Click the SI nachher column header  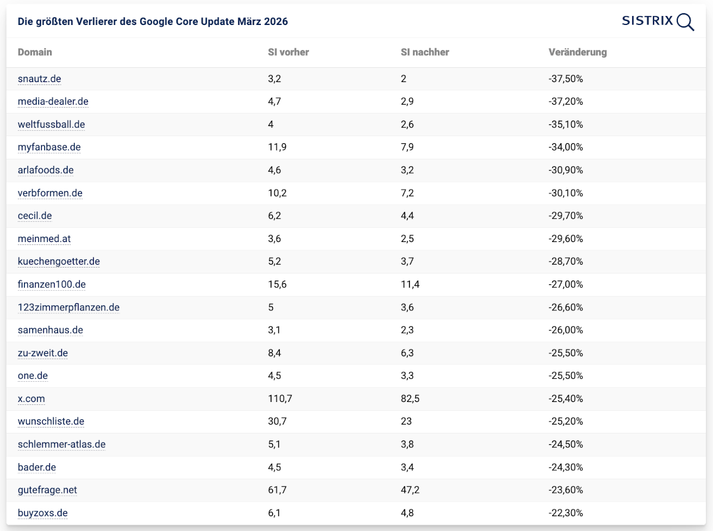pyautogui.click(x=425, y=52)
